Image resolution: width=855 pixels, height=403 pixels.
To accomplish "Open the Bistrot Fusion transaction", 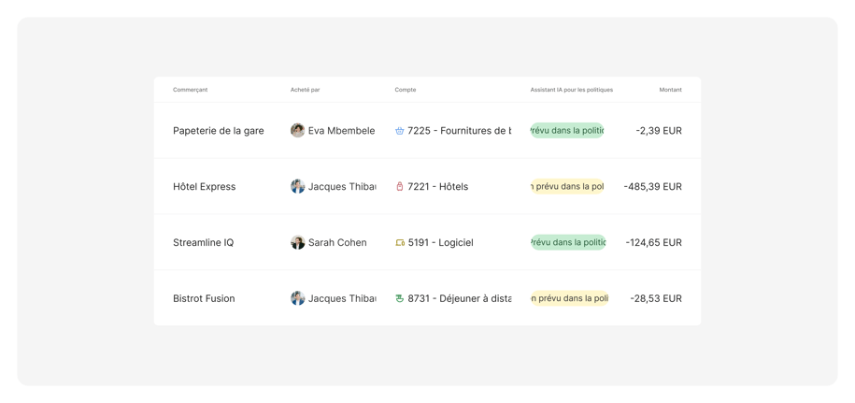I will point(204,298).
